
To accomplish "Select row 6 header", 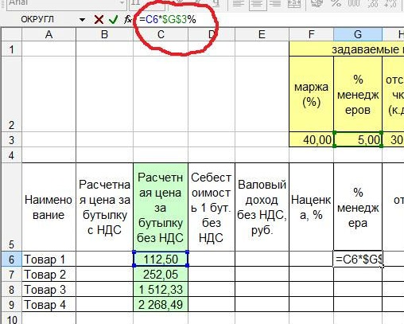I will click(x=11, y=260).
